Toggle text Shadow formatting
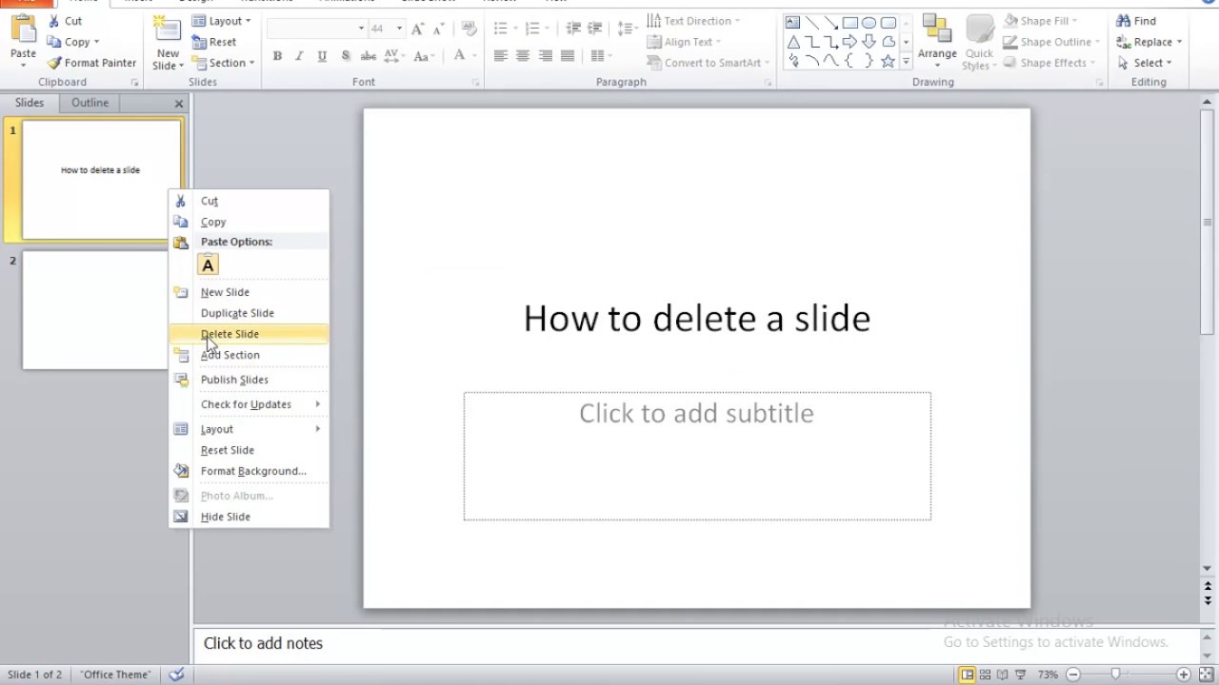 point(346,56)
